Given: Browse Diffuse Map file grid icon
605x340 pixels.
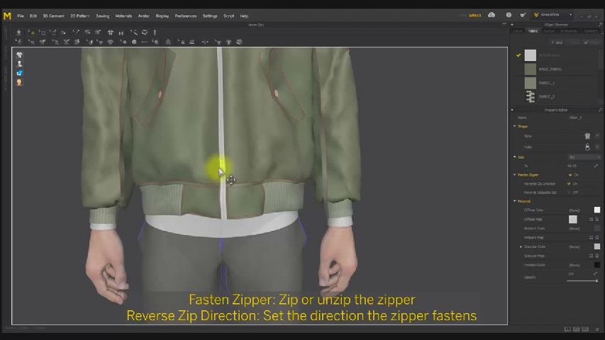Looking at the screenshot, I should [x=591, y=220].
